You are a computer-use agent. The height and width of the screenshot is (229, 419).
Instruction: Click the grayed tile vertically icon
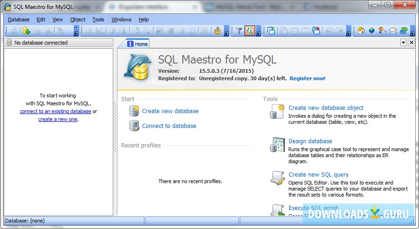[305, 31]
